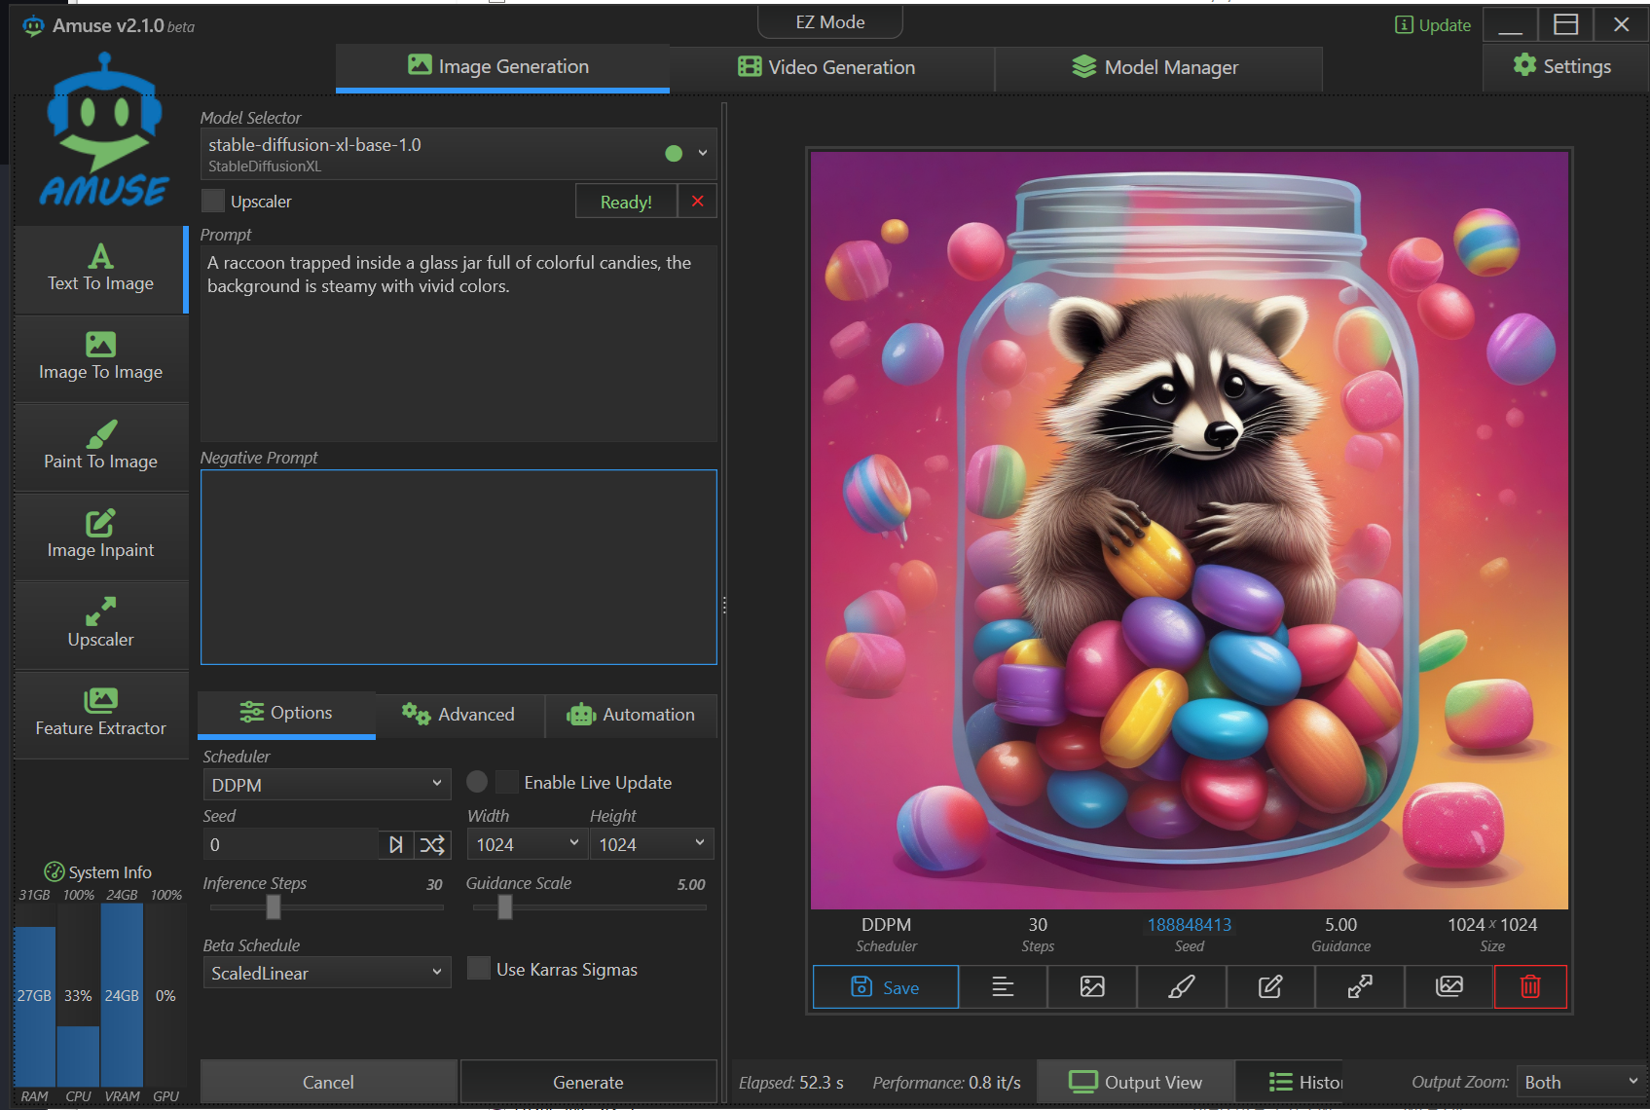The width and height of the screenshot is (1650, 1110).
Task: Send result to Paint To Image brush icon
Action: coord(1181,987)
